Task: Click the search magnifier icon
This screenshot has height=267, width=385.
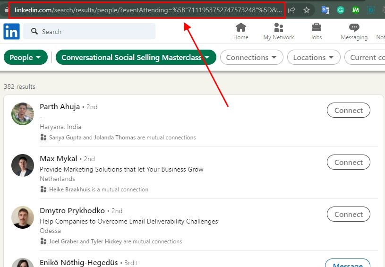Action: point(34,32)
